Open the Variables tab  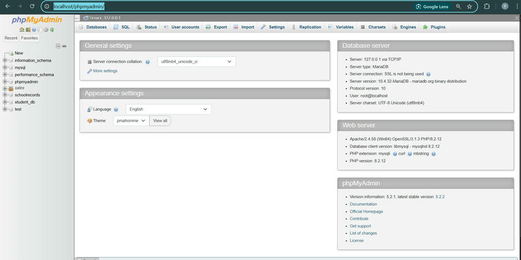(341, 27)
